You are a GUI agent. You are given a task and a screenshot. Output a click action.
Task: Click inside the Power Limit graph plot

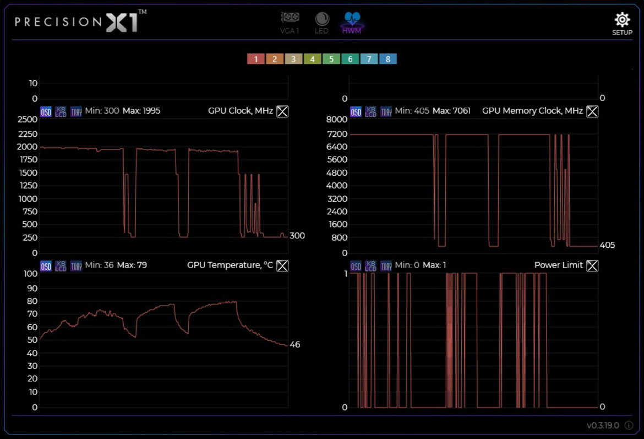click(x=473, y=340)
